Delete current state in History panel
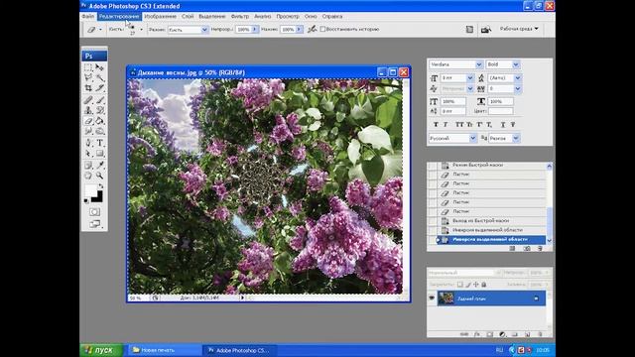 pyautogui.click(x=540, y=249)
